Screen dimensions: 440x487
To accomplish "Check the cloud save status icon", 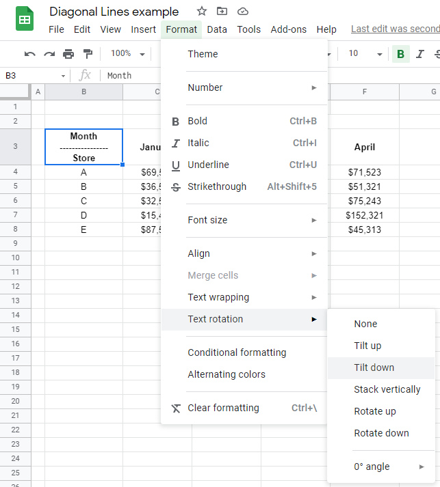I will click(x=242, y=12).
